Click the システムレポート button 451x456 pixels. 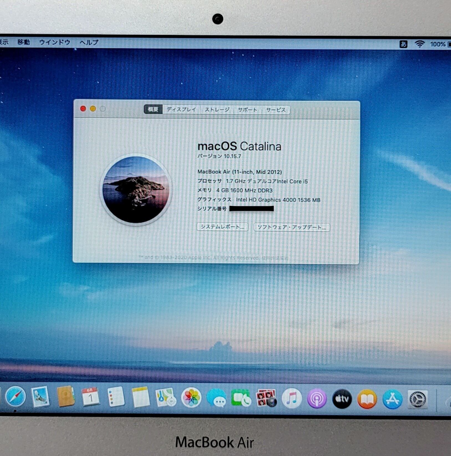222,227
